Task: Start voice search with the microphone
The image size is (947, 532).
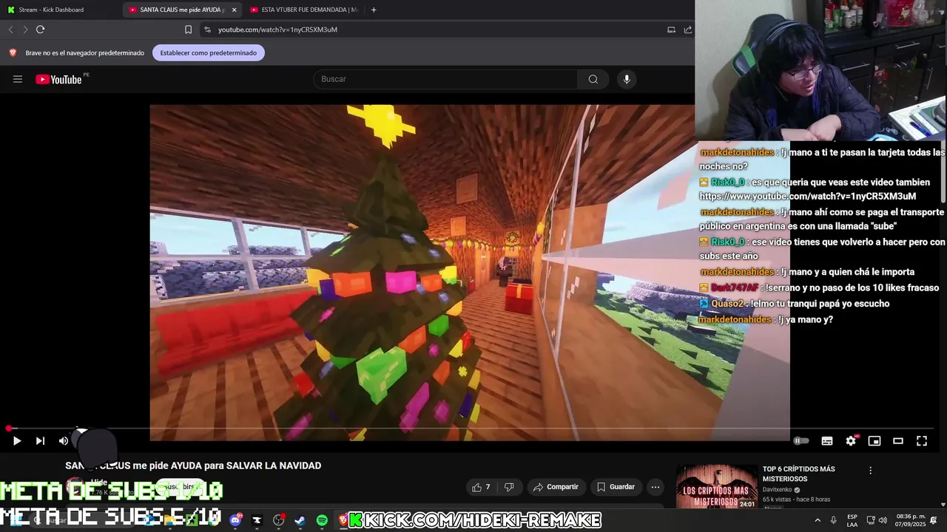Action: click(x=627, y=79)
